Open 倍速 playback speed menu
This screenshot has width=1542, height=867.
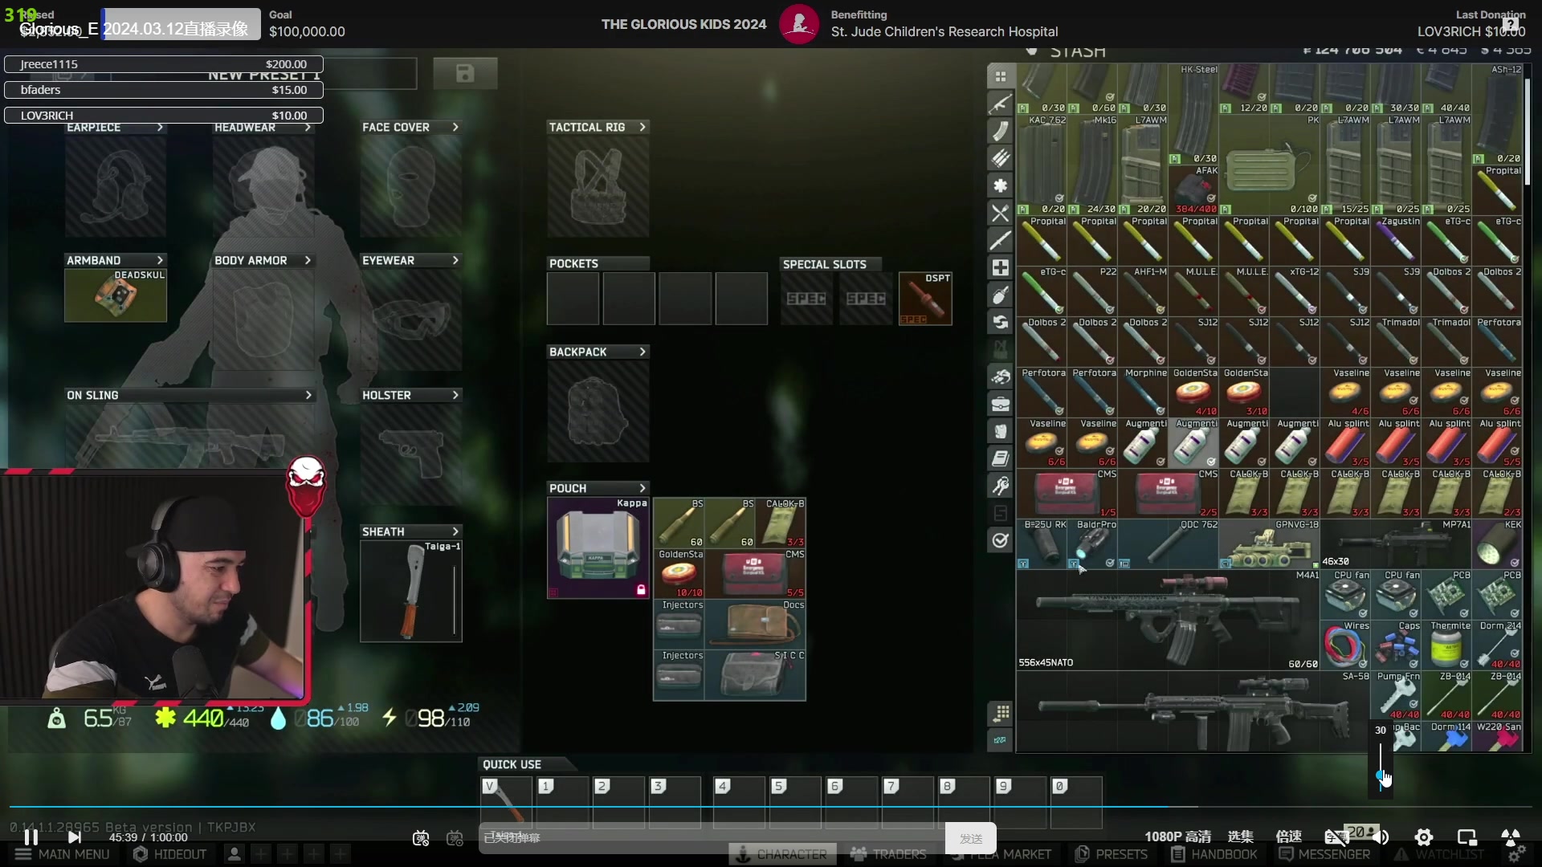(1289, 837)
